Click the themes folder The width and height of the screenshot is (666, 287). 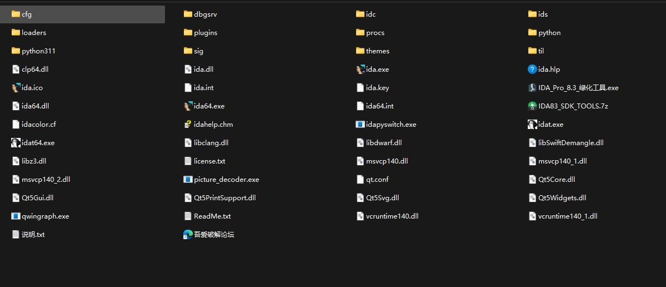(x=372, y=51)
